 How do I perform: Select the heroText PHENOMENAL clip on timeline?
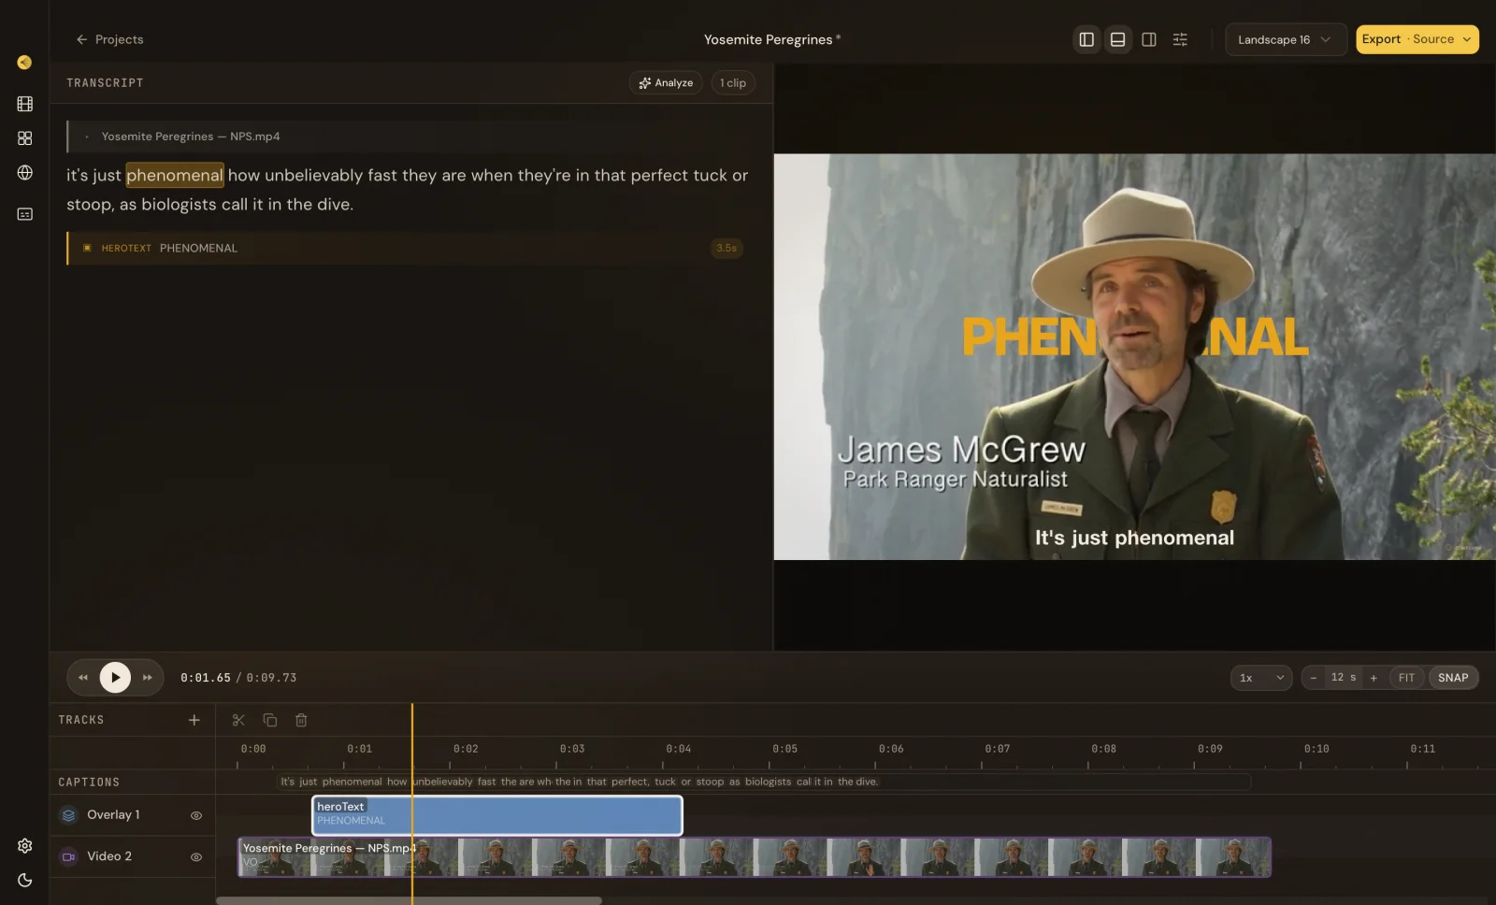[x=497, y=815]
